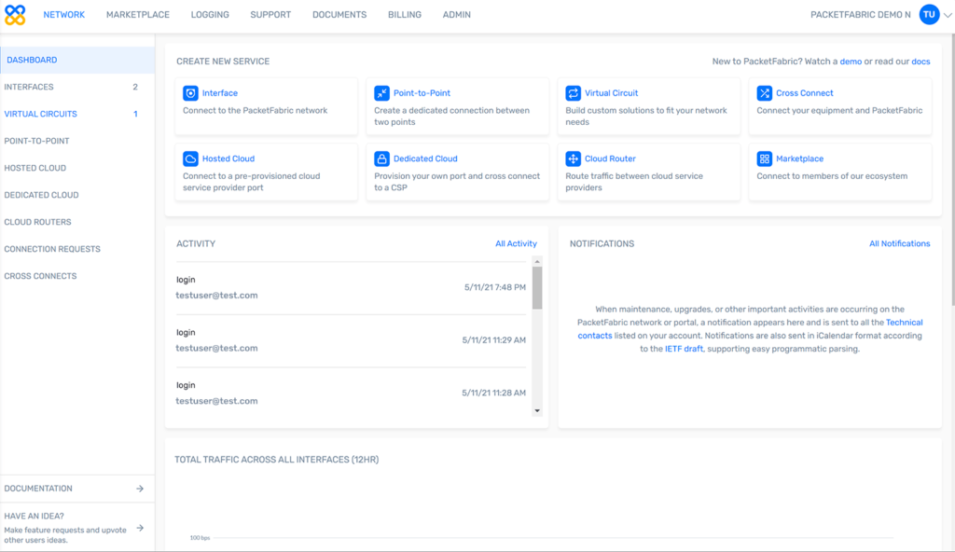Click the Marketplace service card link
Viewport: 955px width, 552px height.
tap(799, 159)
